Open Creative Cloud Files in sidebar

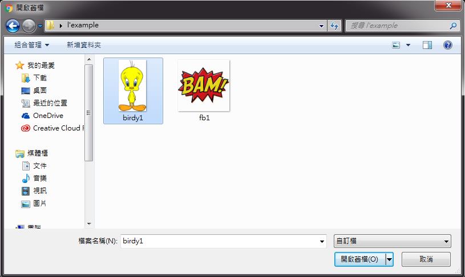59,128
